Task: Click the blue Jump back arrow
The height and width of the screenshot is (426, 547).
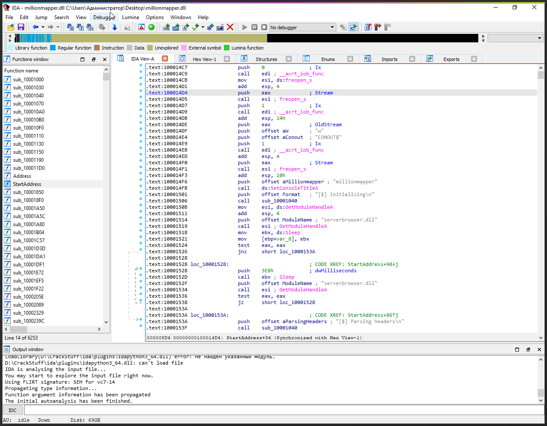Action: pyautogui.click(x=35, y=27)
